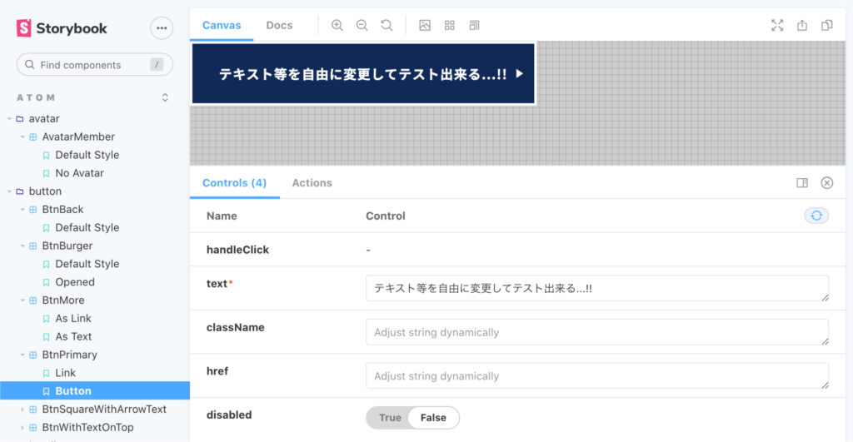Image resolution: width=853 pixels, height=442 pixels.
Task: Open the Actions tab
Action: pyautogui.click(x=312, y=182)
